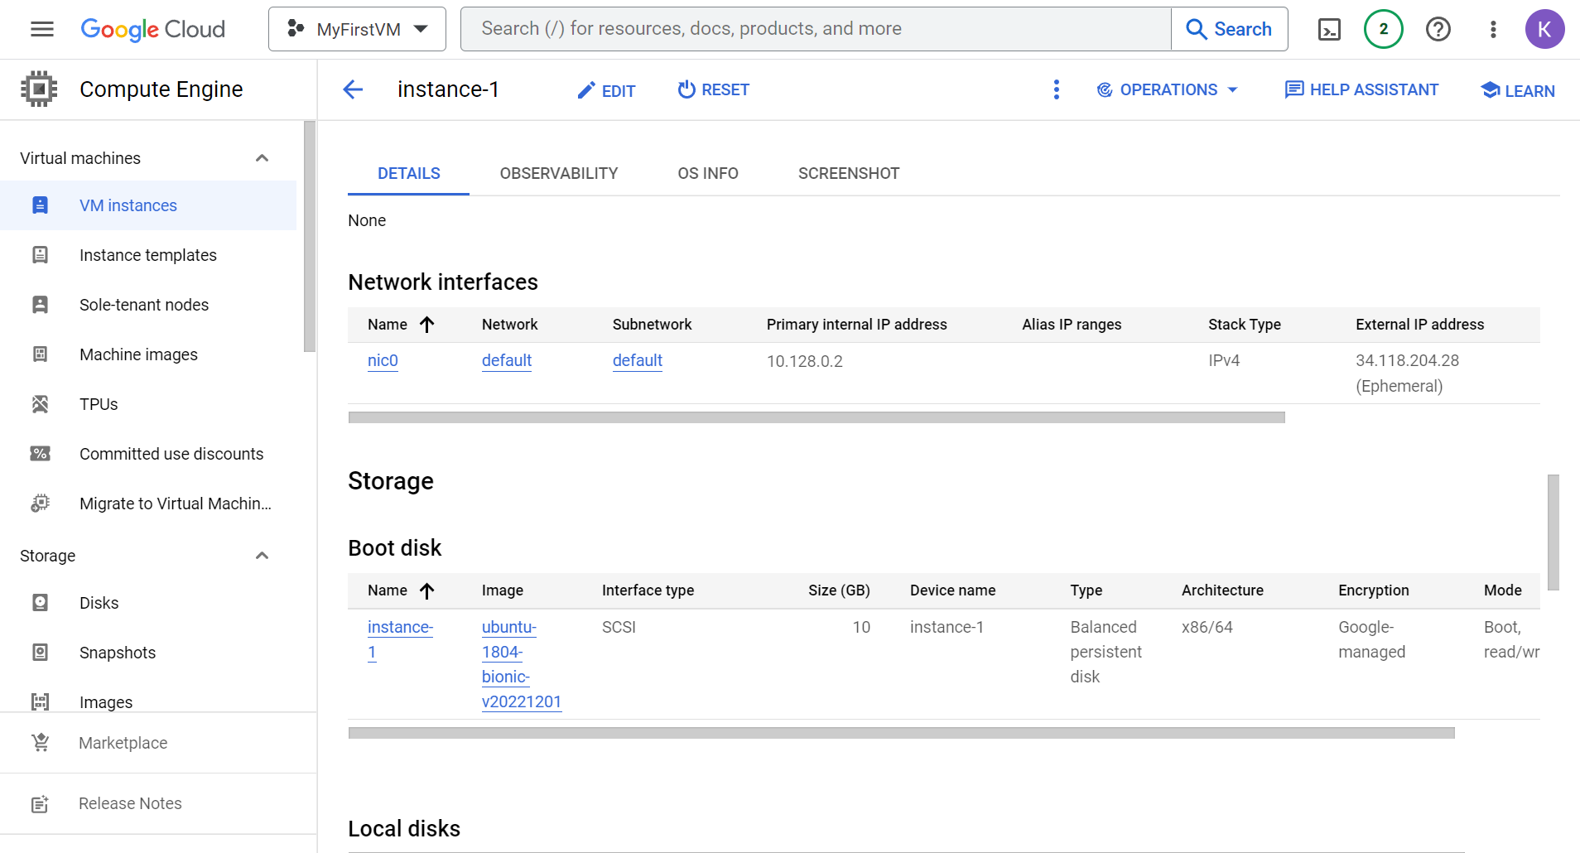This screenshot has height=853, width=1580.
Task: Click the help question mark icon
Action: [1438, 30]
